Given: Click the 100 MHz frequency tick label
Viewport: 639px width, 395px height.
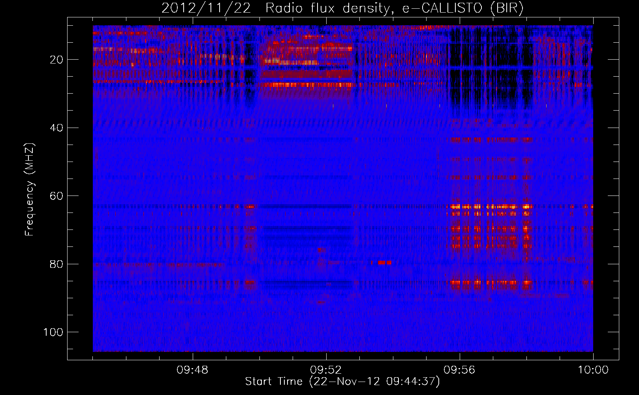Looking at the screenshot, I should (x=53, y=332).
